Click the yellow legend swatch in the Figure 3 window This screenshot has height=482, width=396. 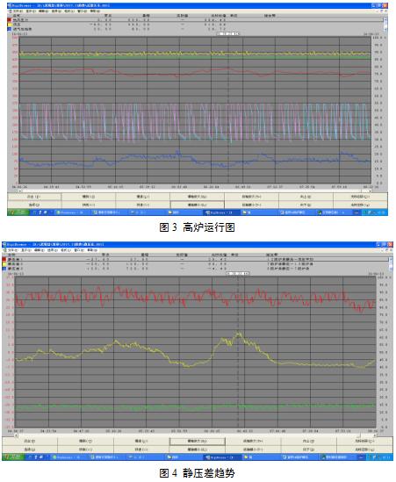coord(10,25)
